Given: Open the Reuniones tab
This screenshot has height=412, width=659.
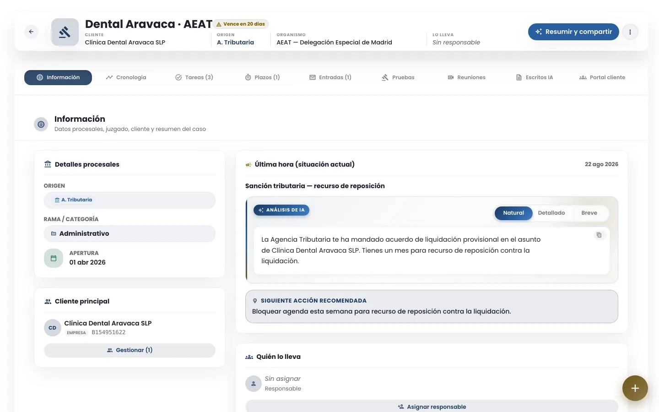Looking at the screenshot, I should tap(466, 77).
